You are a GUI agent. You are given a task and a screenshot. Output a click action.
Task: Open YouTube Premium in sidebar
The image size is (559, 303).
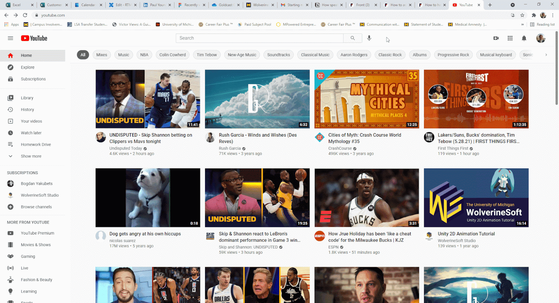point(32,233)
